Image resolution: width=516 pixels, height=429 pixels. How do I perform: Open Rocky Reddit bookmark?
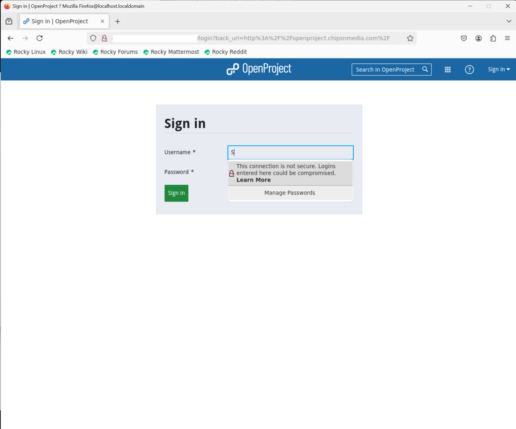pyautogui.click(x=226, y=52)
